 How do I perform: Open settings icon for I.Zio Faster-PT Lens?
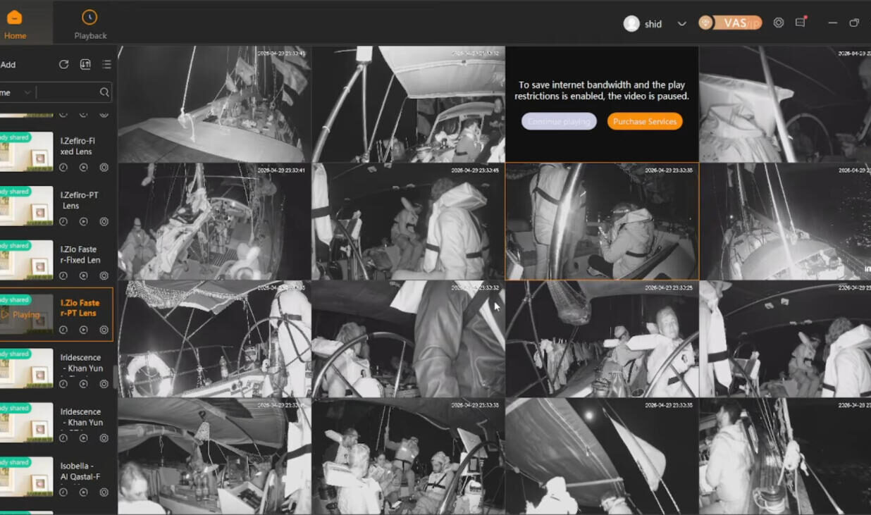104,330
